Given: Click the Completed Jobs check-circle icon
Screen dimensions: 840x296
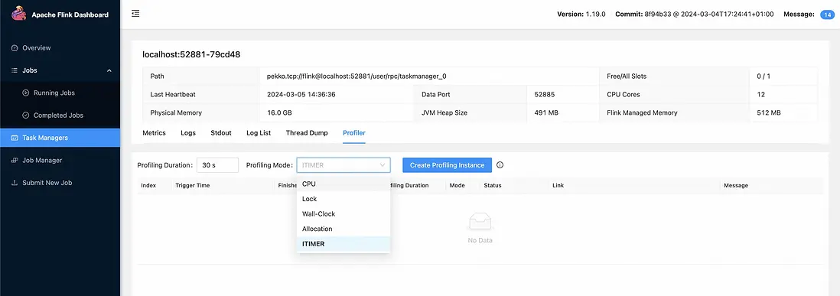Looking at the screenshot, I should pyautogui.click(x=25, y=115).
